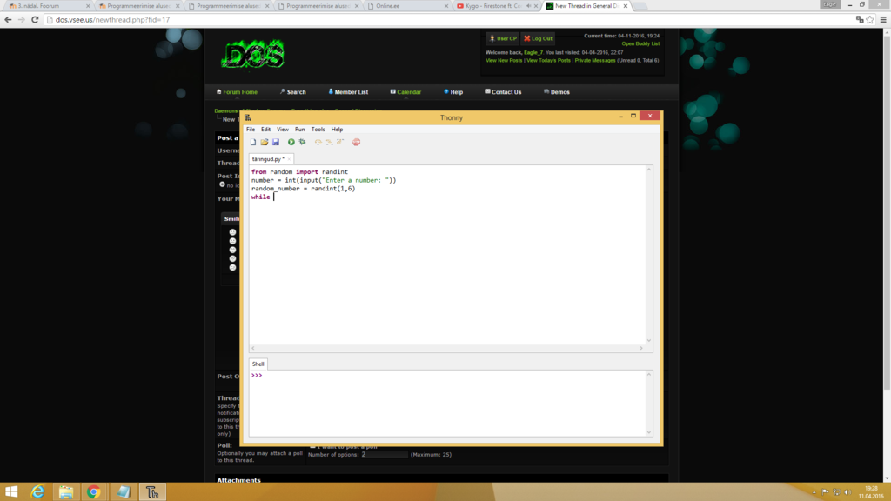Click the poll Number of options field
Image resolution: width=891 pixels, height=501 pixels.
(384, 454)
